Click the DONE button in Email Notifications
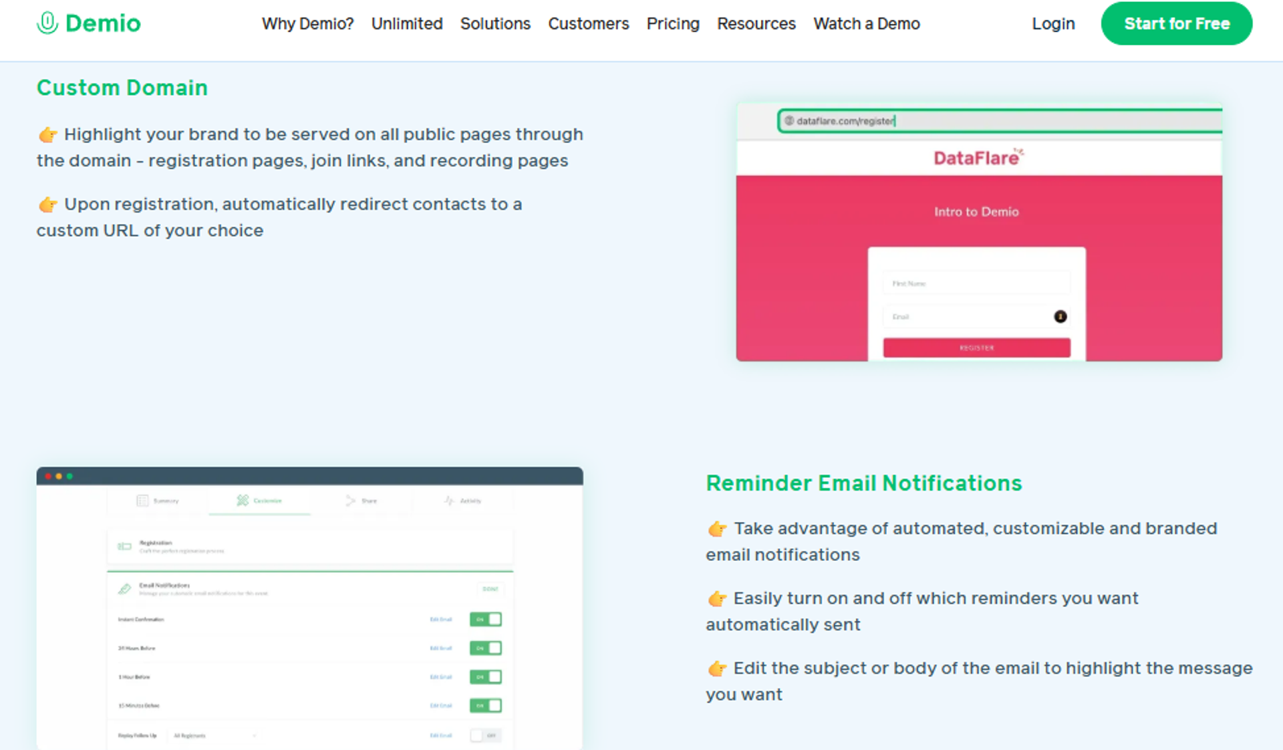This screenshot has height=750, width=1283. [x=490, y=589]
